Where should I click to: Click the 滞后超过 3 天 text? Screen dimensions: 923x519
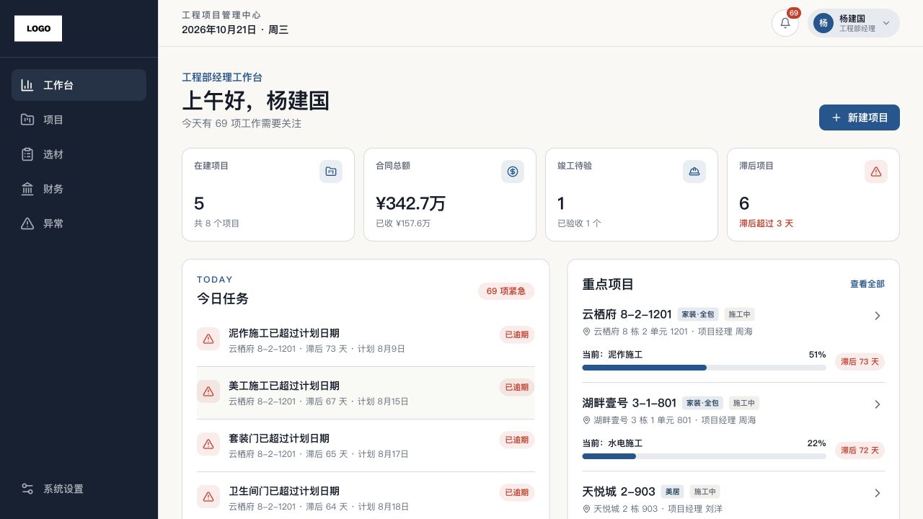coord(766,223)
